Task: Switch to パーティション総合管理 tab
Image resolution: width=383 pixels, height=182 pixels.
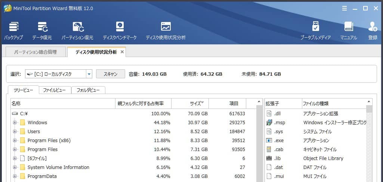Action: 35,52
